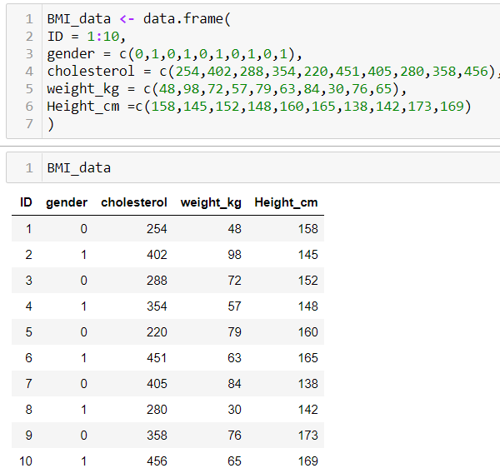Click height value 152 in row 3
Image resolution: width=500 pixels, height=473 pixels.
point(307,281)
